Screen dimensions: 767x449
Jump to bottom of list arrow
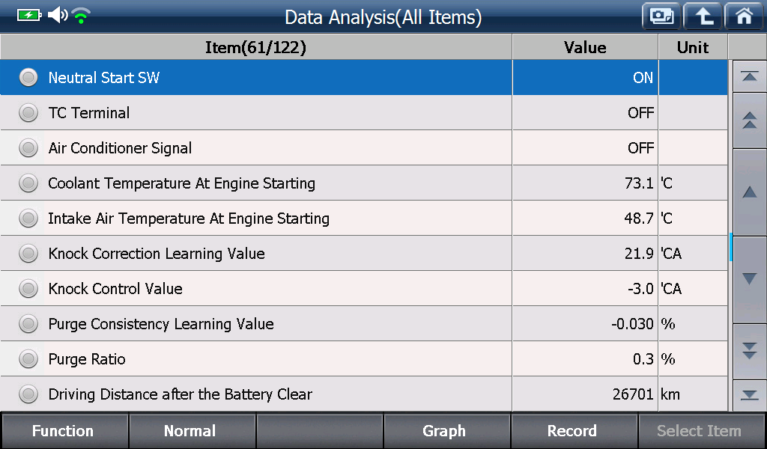pos(749,395)
